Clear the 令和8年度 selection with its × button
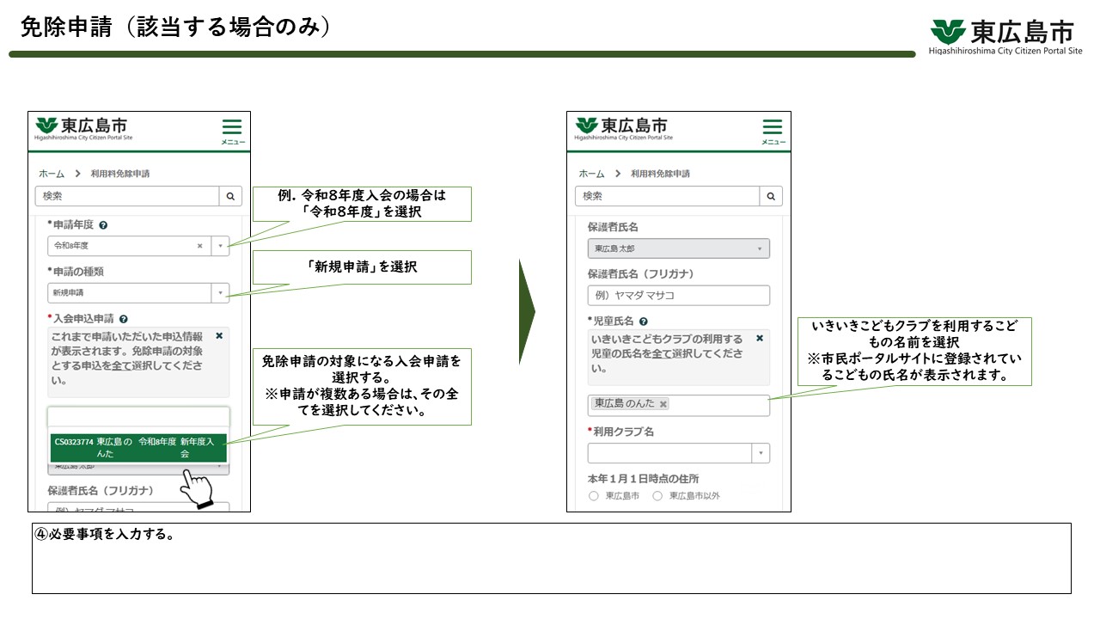 [x=199, y=245]
